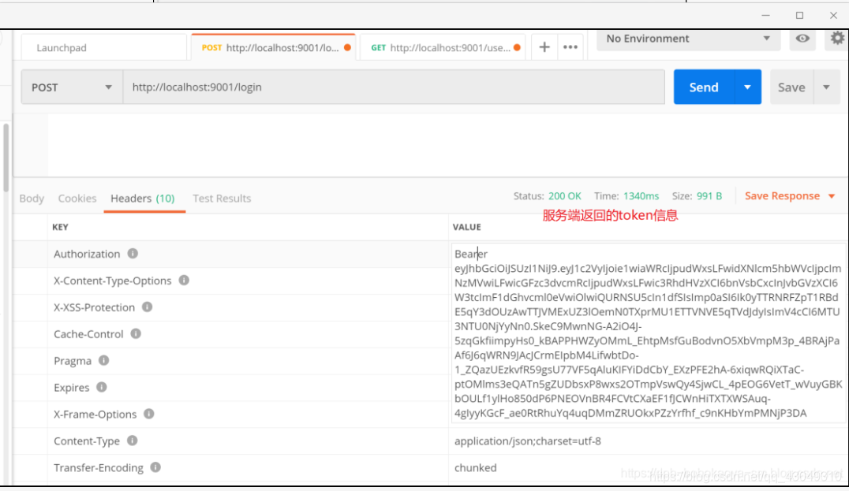Open tab options ellipsis menu

[570, 47]
